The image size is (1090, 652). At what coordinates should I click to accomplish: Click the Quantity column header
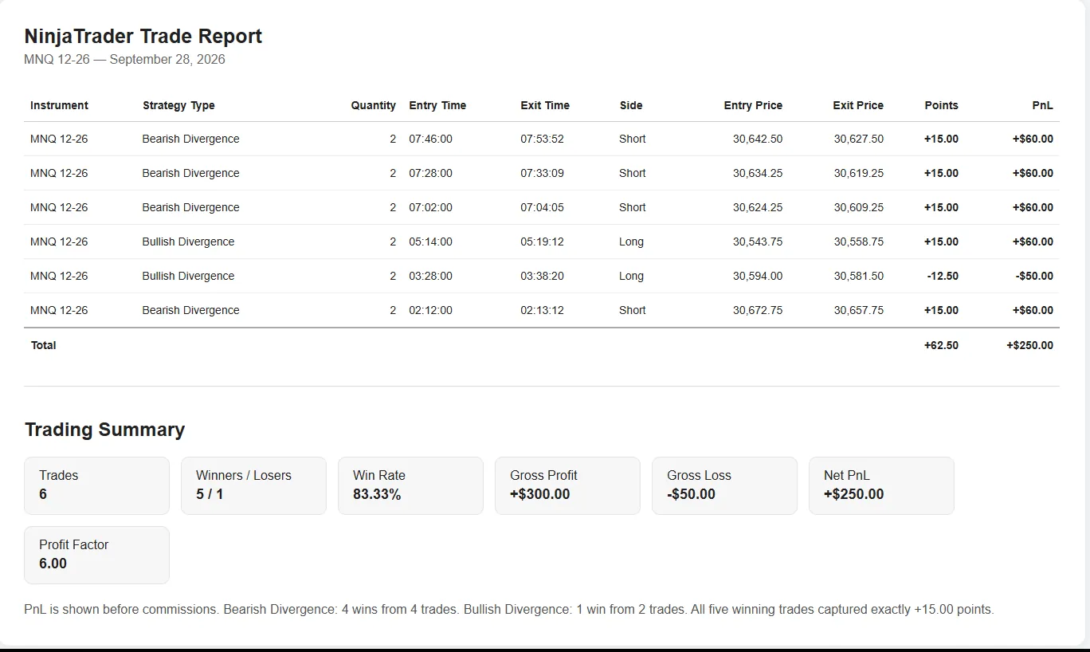pyautogui.click(x=373, y=105)
